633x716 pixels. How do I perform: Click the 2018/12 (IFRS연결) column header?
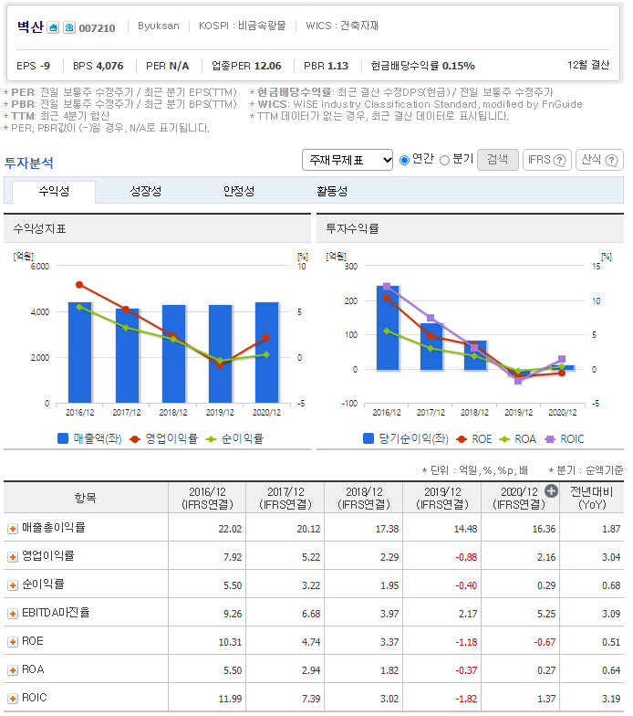point(364,499)
